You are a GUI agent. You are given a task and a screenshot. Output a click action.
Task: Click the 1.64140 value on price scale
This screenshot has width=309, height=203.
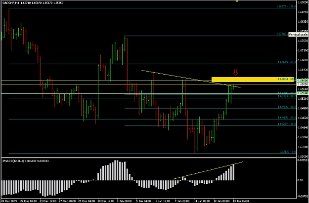point(303,127)
